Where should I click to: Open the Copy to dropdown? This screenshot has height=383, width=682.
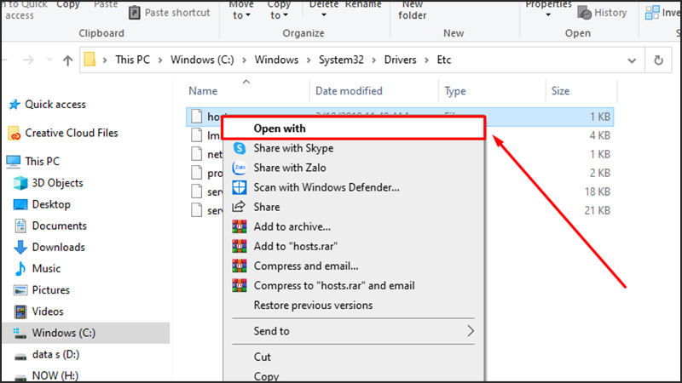pyautogui.click(x=279, y=10)
